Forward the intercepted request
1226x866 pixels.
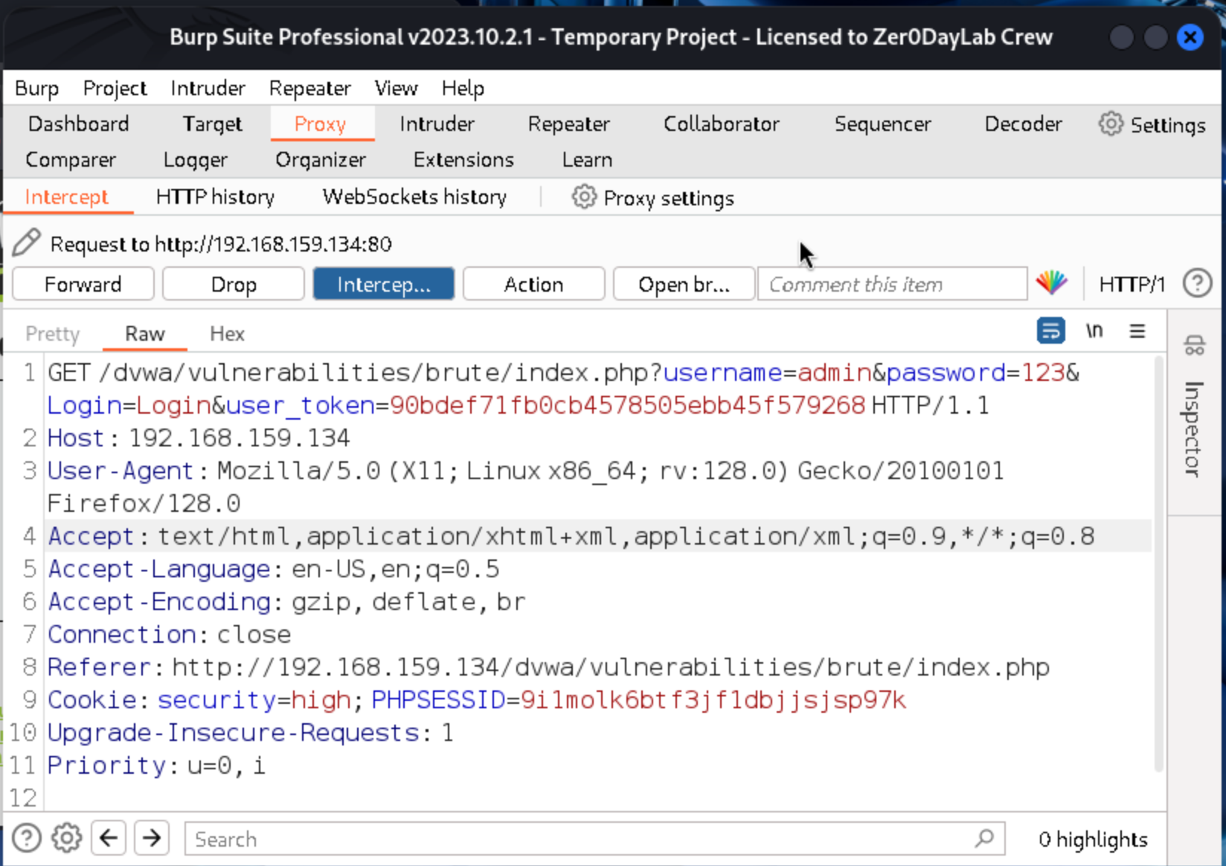pos(83,284)
